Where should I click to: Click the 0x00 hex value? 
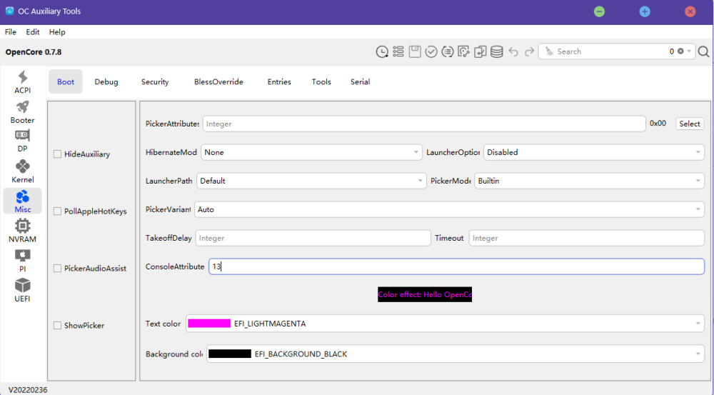click(x=658, y=124)
